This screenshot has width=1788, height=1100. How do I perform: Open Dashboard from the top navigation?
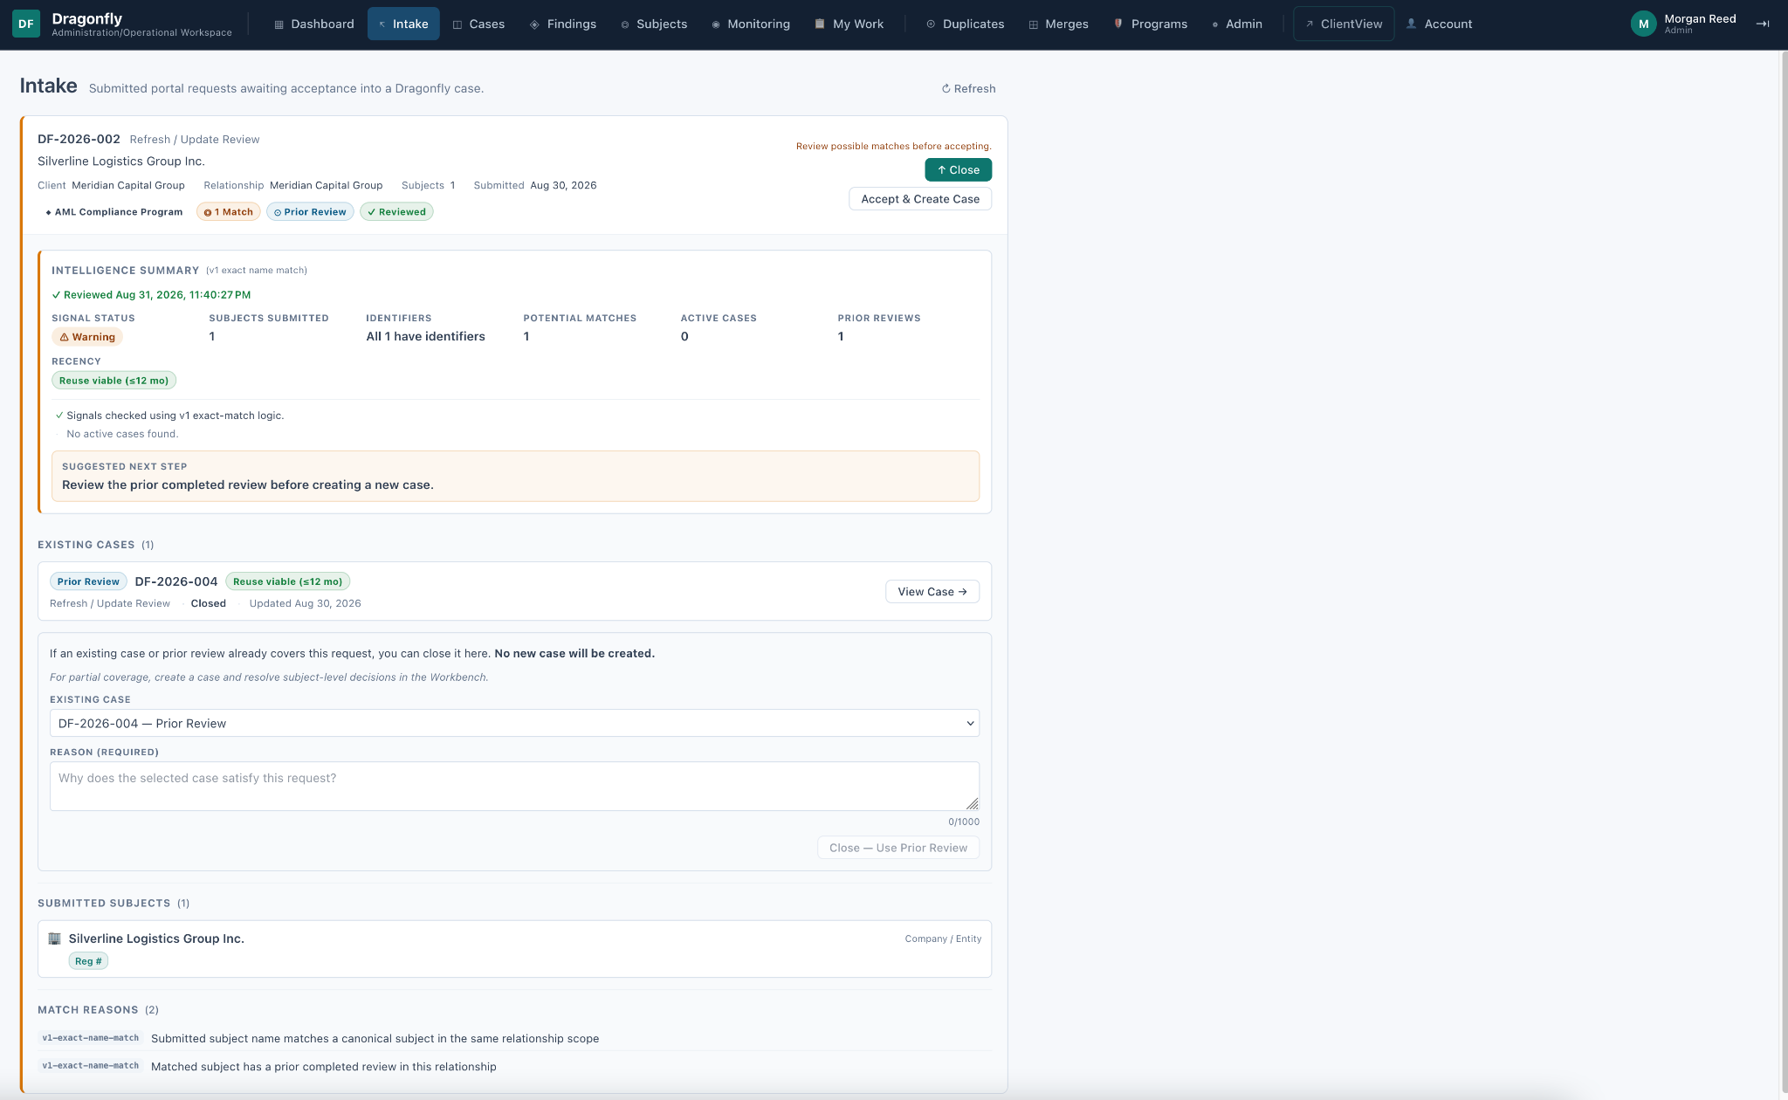click(x=314, y=24)
